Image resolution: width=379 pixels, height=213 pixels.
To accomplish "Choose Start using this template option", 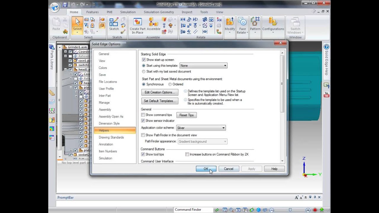I will (x=144, y=66).
